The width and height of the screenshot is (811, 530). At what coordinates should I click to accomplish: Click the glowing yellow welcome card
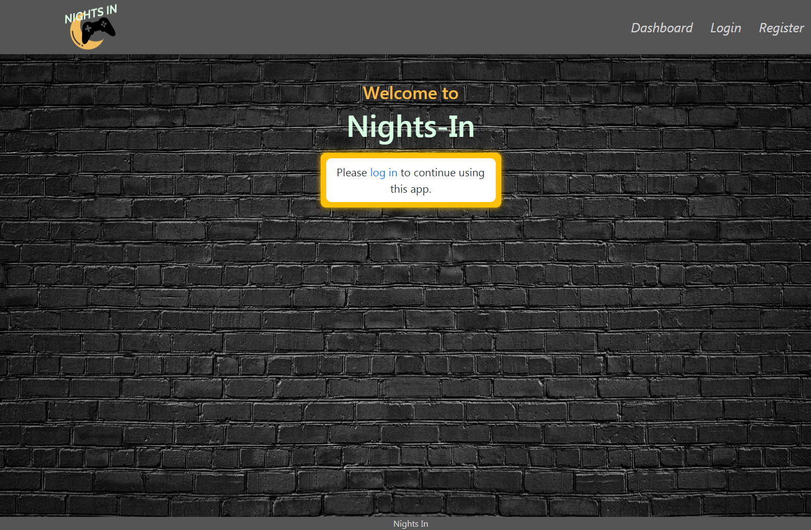(x=410, y=181)
